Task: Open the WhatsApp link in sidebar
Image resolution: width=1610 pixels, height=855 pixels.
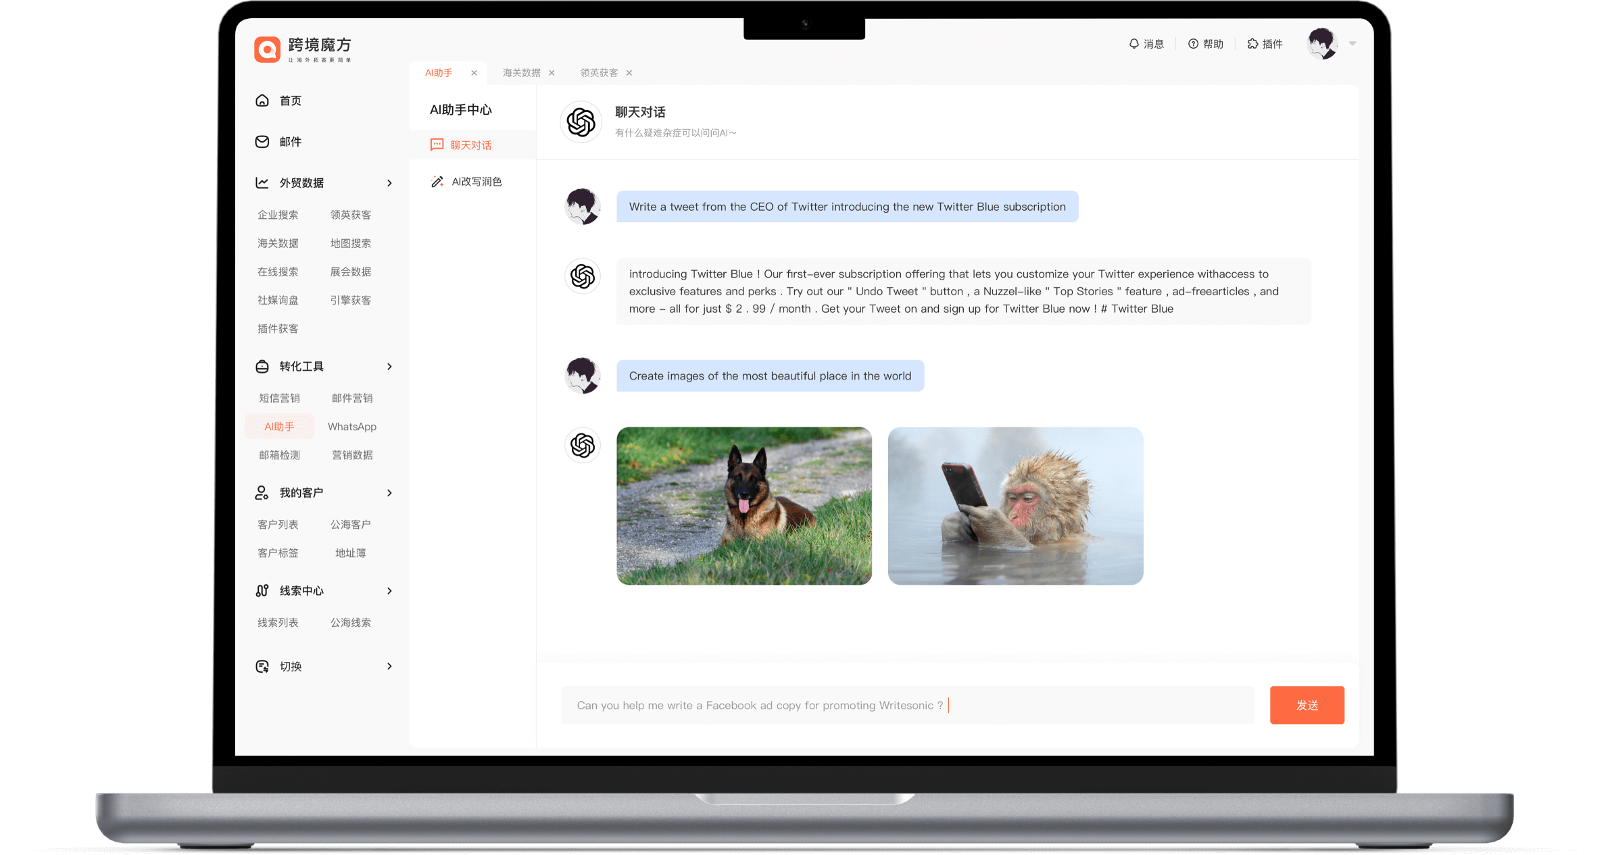Action: click(x=351, y=427)
